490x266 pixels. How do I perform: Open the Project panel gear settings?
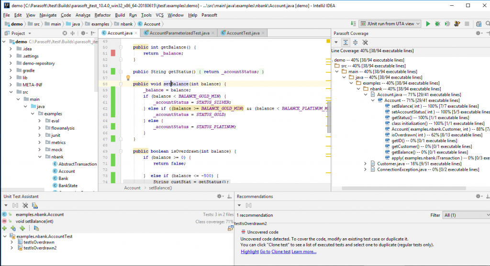[x=83, y=33]
